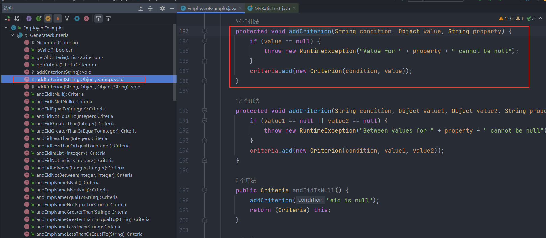Select getAllCriteria() method in structure
This screenshot has width=546, height=238.
(x=69, y=57)
